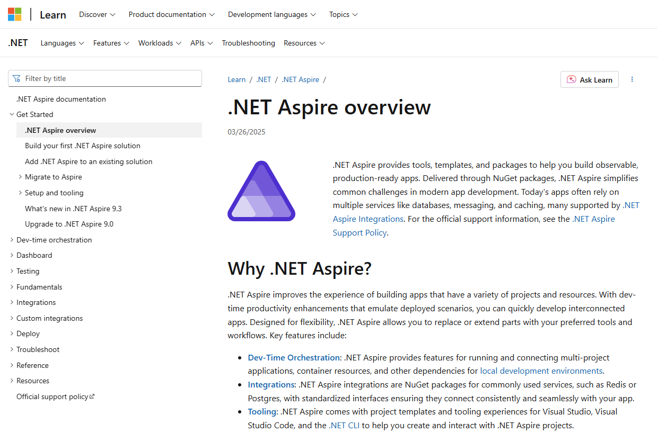
Task: Open the Product documentation dropdown
Action: coord(171,14)
